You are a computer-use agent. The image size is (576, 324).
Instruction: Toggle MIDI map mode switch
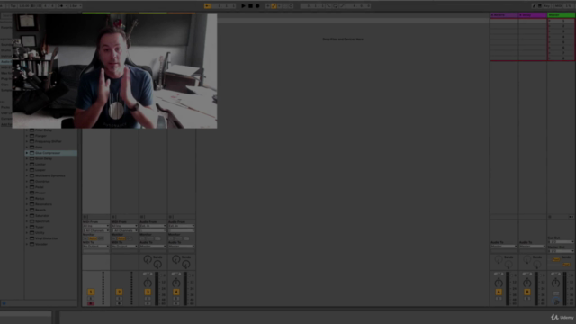tap(558, 6)
